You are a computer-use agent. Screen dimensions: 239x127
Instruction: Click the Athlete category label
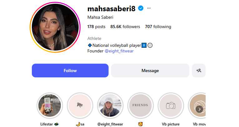[x=94, y=38]
